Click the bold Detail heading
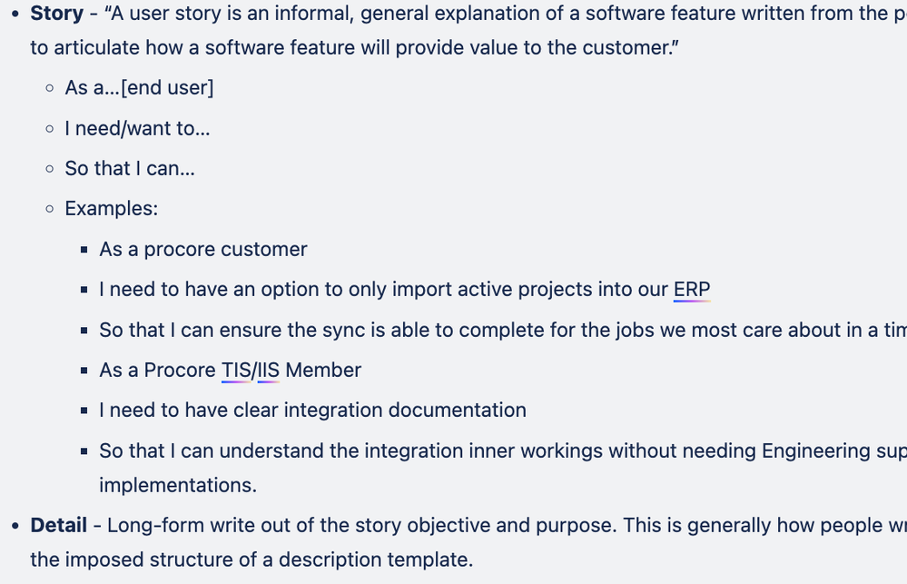Image resolution: width=907 pixels, height=584 pixels. [x=58, y=526]
